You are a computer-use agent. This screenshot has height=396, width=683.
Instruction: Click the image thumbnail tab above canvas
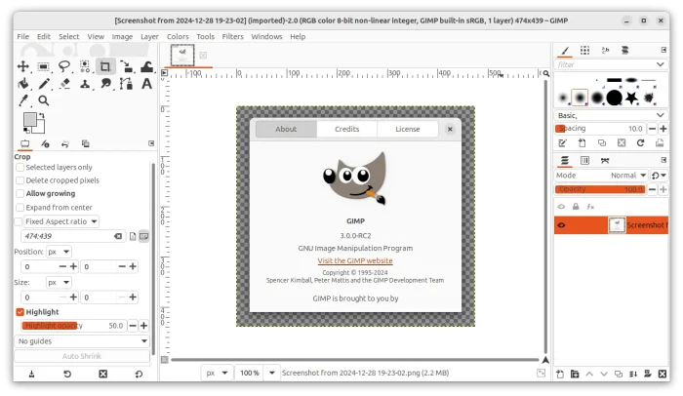coord(182,55)
